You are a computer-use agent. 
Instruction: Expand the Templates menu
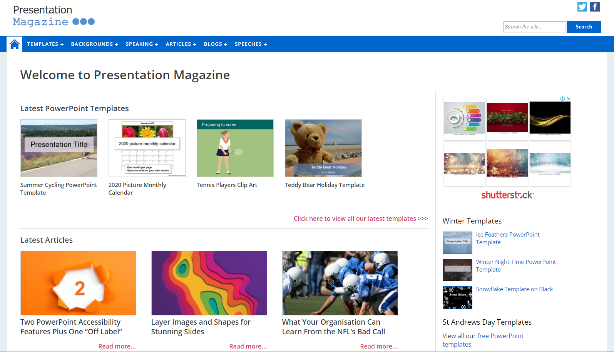(45, 44)
